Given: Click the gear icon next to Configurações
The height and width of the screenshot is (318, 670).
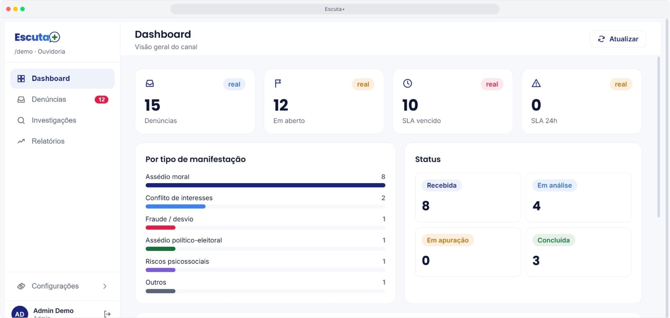Looking at the screenshot, I should click(21, 286).
